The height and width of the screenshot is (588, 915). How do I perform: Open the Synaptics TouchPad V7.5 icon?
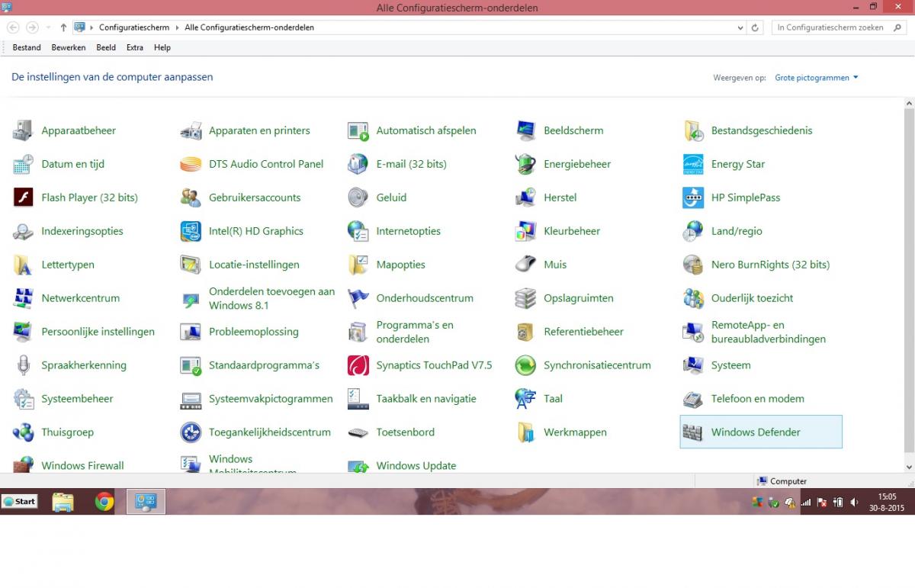358,365
